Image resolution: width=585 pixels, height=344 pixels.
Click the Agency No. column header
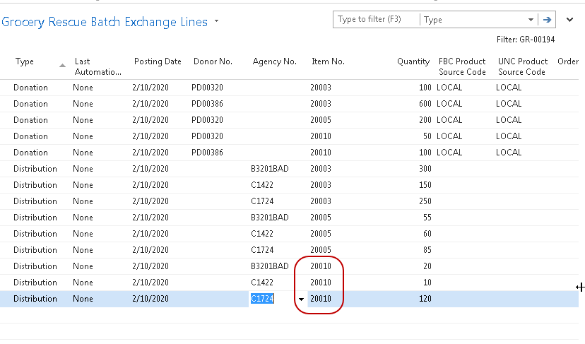[274, 61]
